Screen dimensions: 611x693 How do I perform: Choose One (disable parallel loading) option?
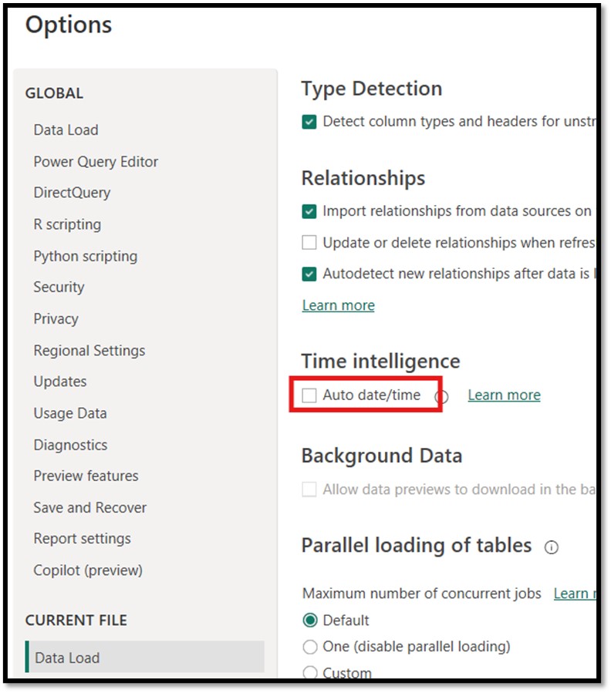(310, 647)
